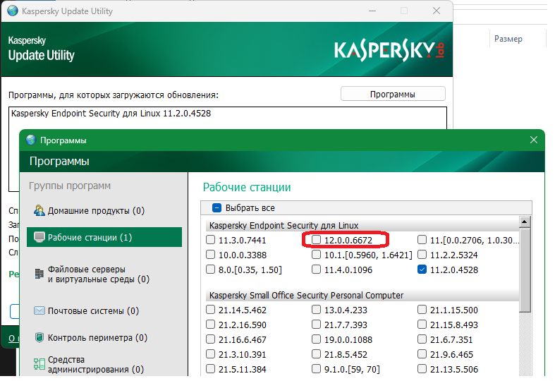Uncheck version 11.2.0.4528 for Linux
The width and height of the screenshot is (555, 381).
(422, 270)
